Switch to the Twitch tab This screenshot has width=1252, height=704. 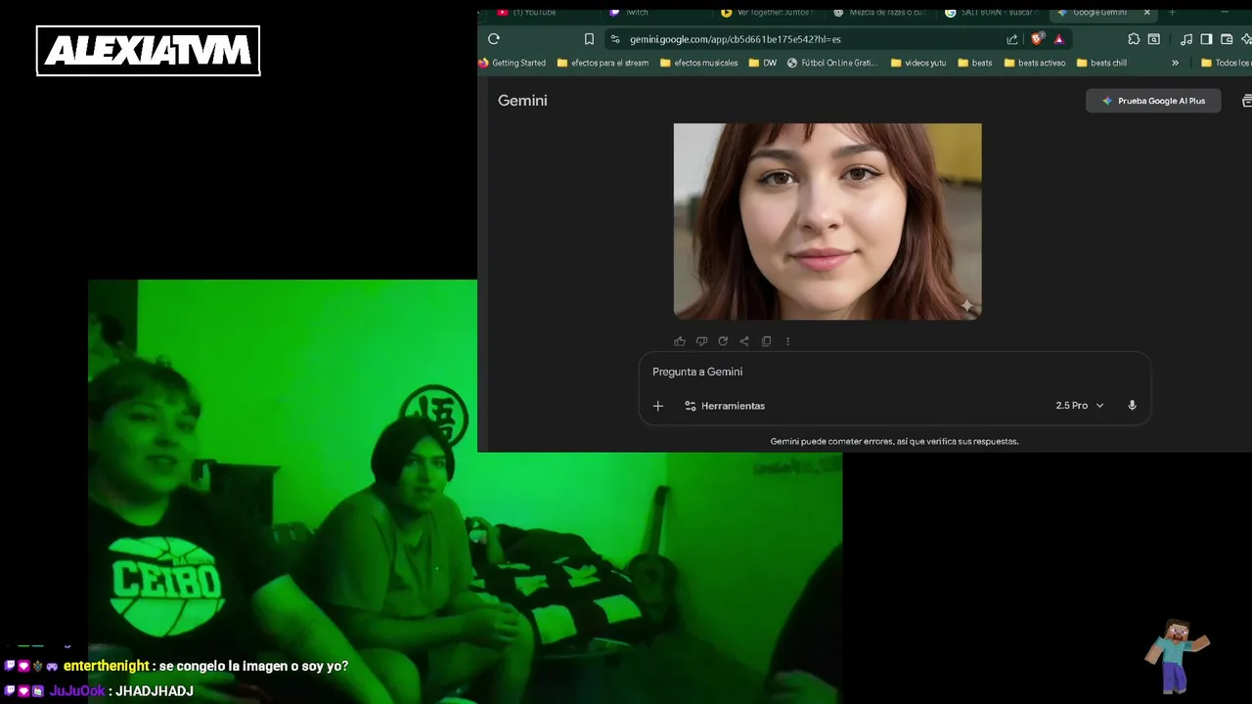[x=637, y=12]
